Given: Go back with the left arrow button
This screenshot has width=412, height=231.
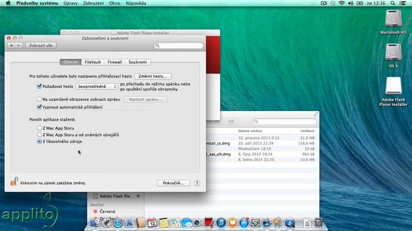Looking at the screenshot, I should [x=11, y=46].
